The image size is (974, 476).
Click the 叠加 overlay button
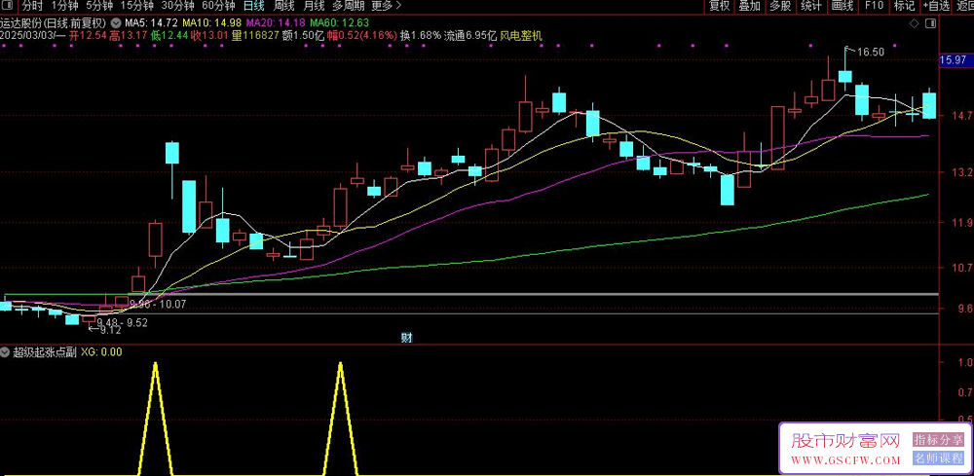[x=749, y=6]
